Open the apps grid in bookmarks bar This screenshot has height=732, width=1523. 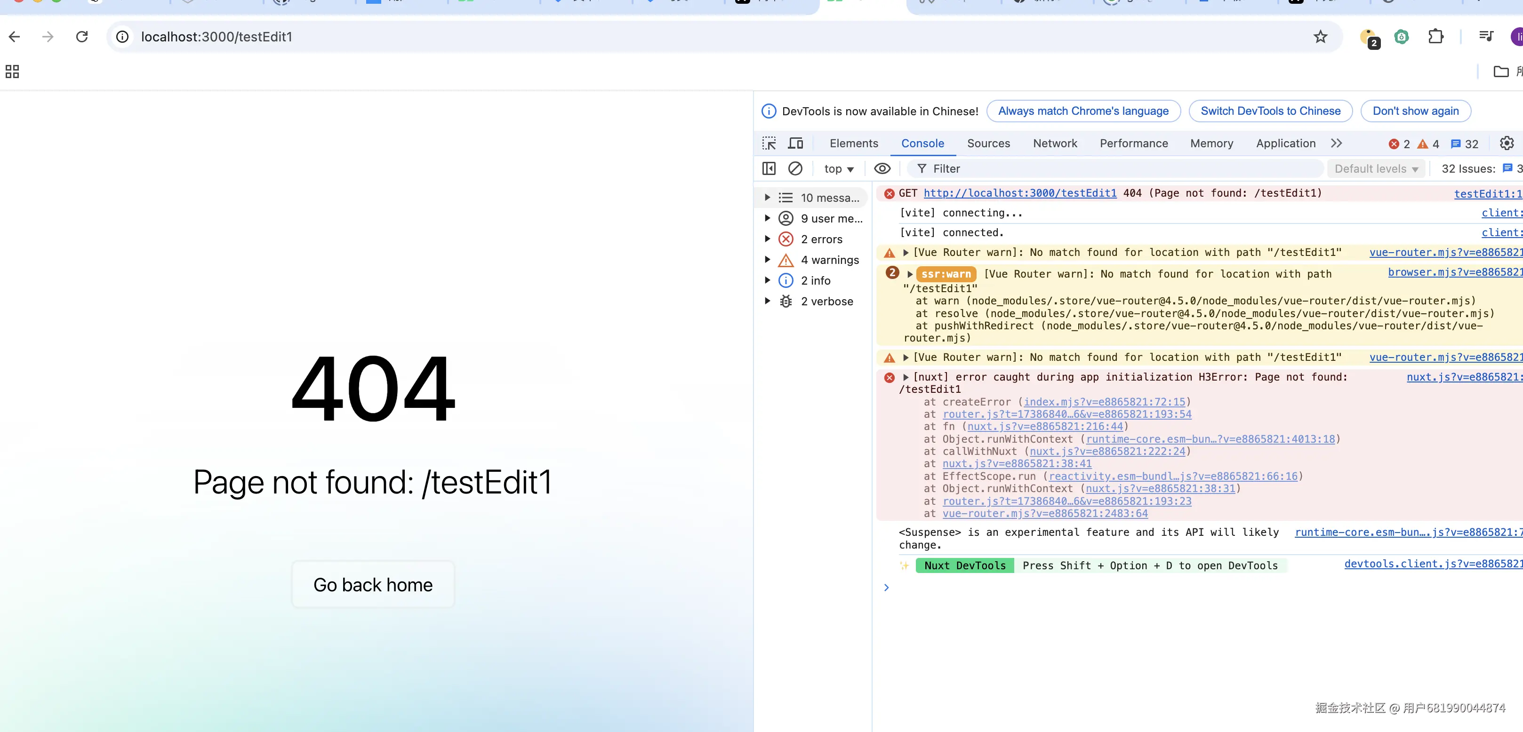(x=12, y=72)
